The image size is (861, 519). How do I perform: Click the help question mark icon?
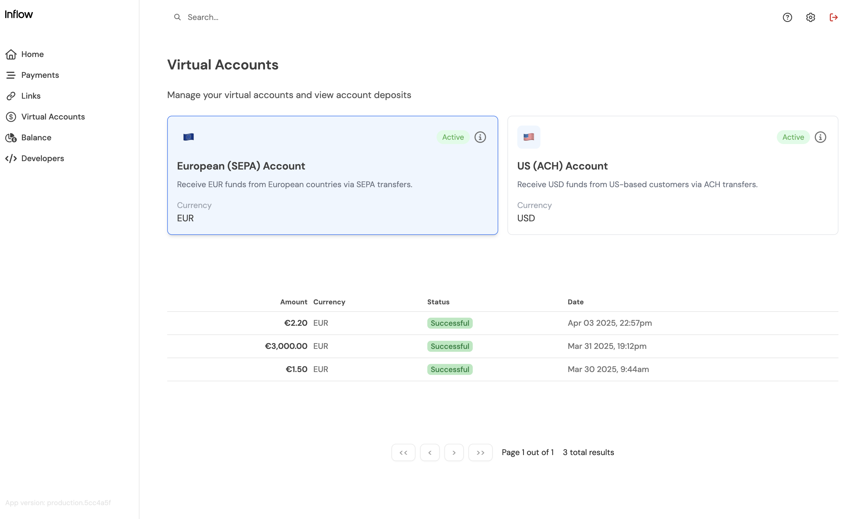tap(787, 17)
